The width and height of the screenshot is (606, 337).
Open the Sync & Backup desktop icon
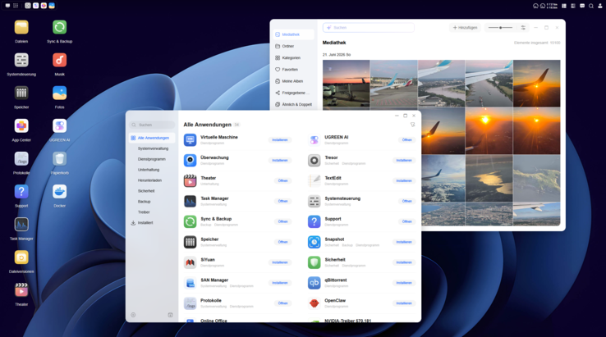(59, 27)
